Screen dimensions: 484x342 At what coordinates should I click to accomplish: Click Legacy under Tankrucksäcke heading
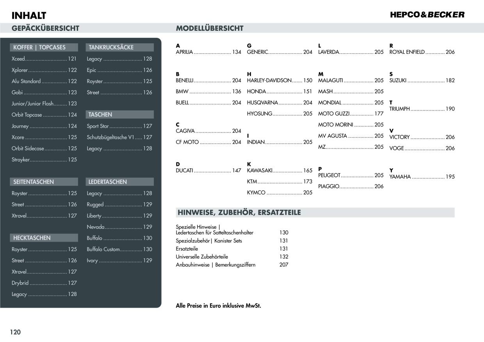[x=119, y=59]
